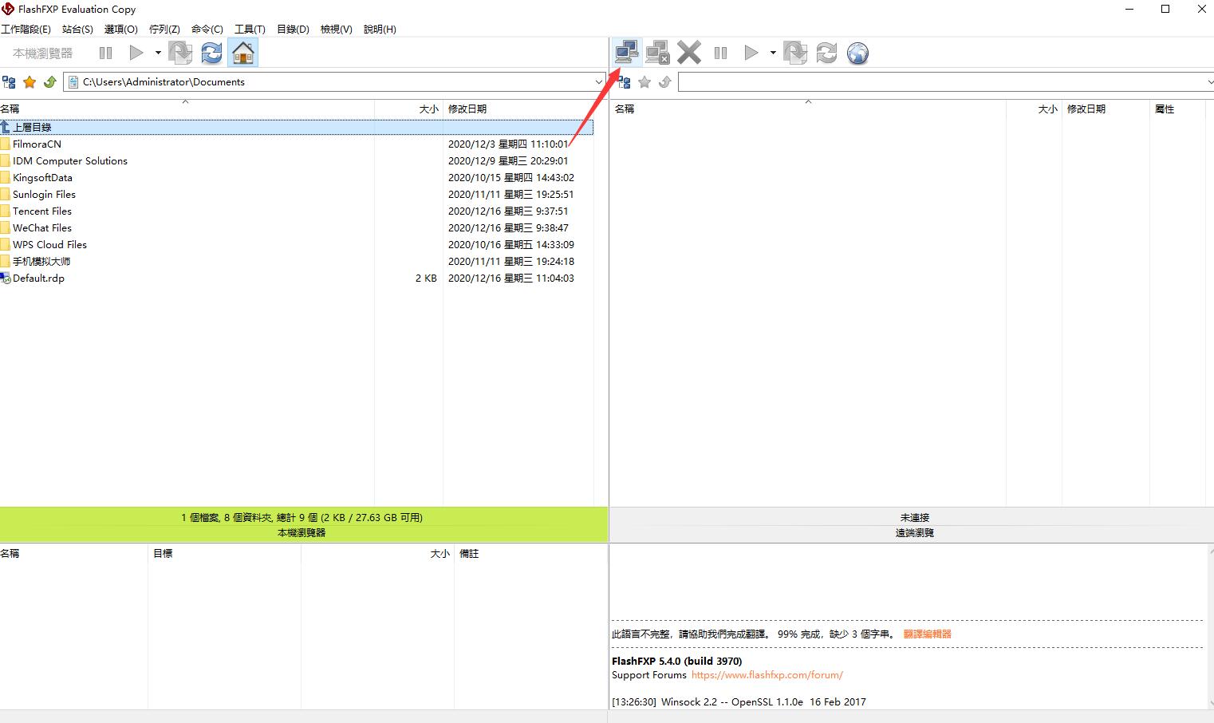The height and width of the screenshot is (723, 1214).
Task: Click the remote pane transfer play icon
Action: pos(751,53)
